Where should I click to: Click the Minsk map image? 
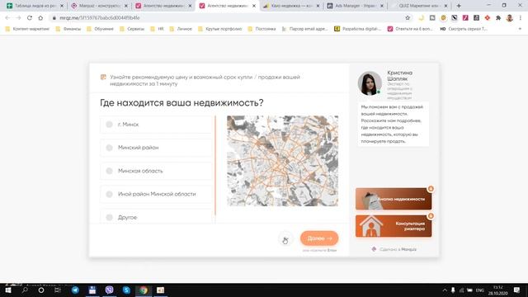coord(282,161)
